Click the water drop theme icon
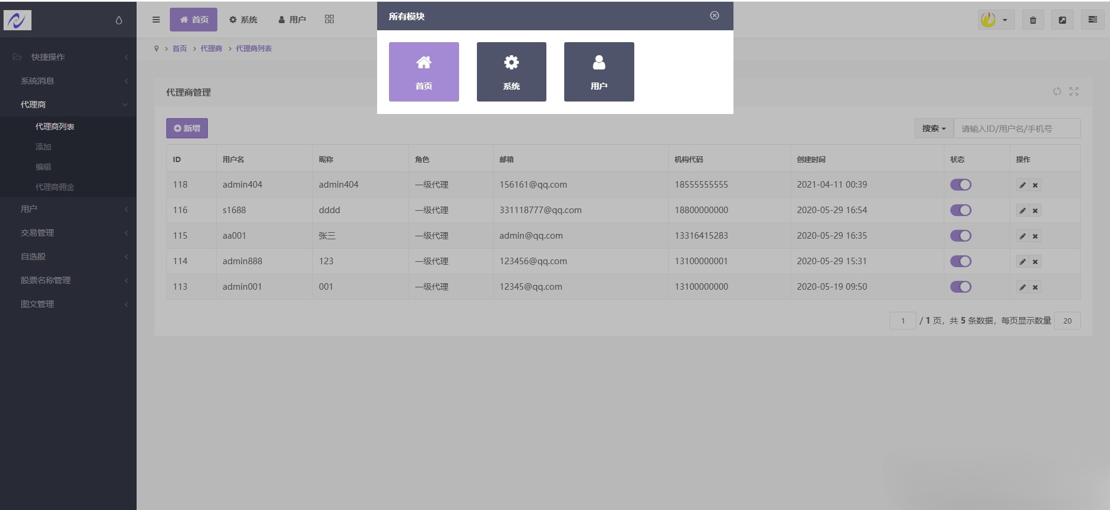 pyautogui.click(x=119, y=20)
